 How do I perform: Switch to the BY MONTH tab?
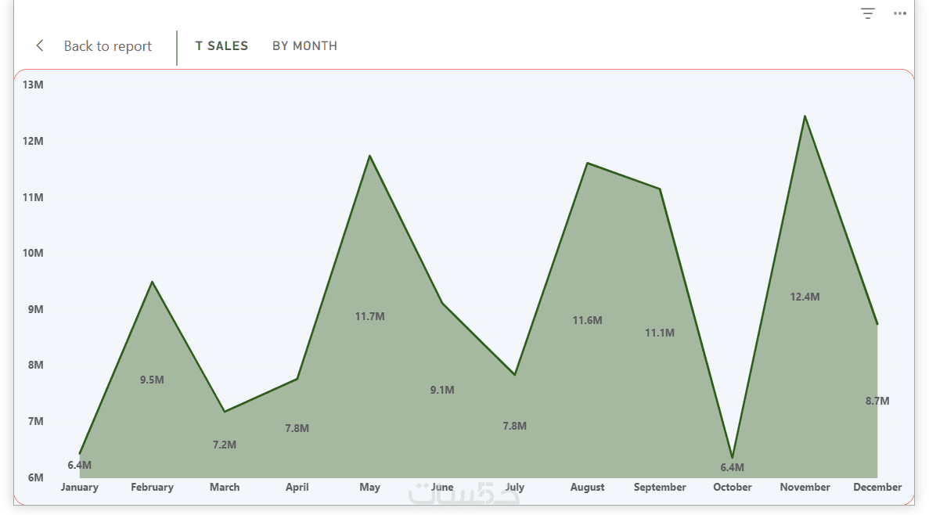point(304,46)
